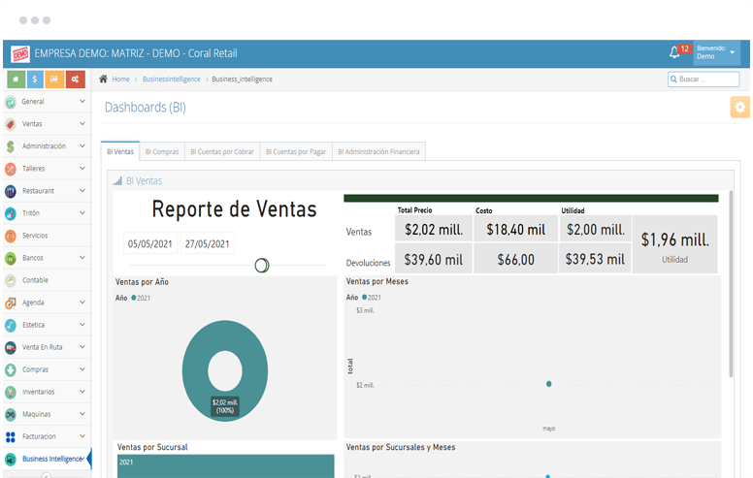Open the notifications bell with 12 badge
The width and height of the screenshot is (753, 478).
coord(674,52)
